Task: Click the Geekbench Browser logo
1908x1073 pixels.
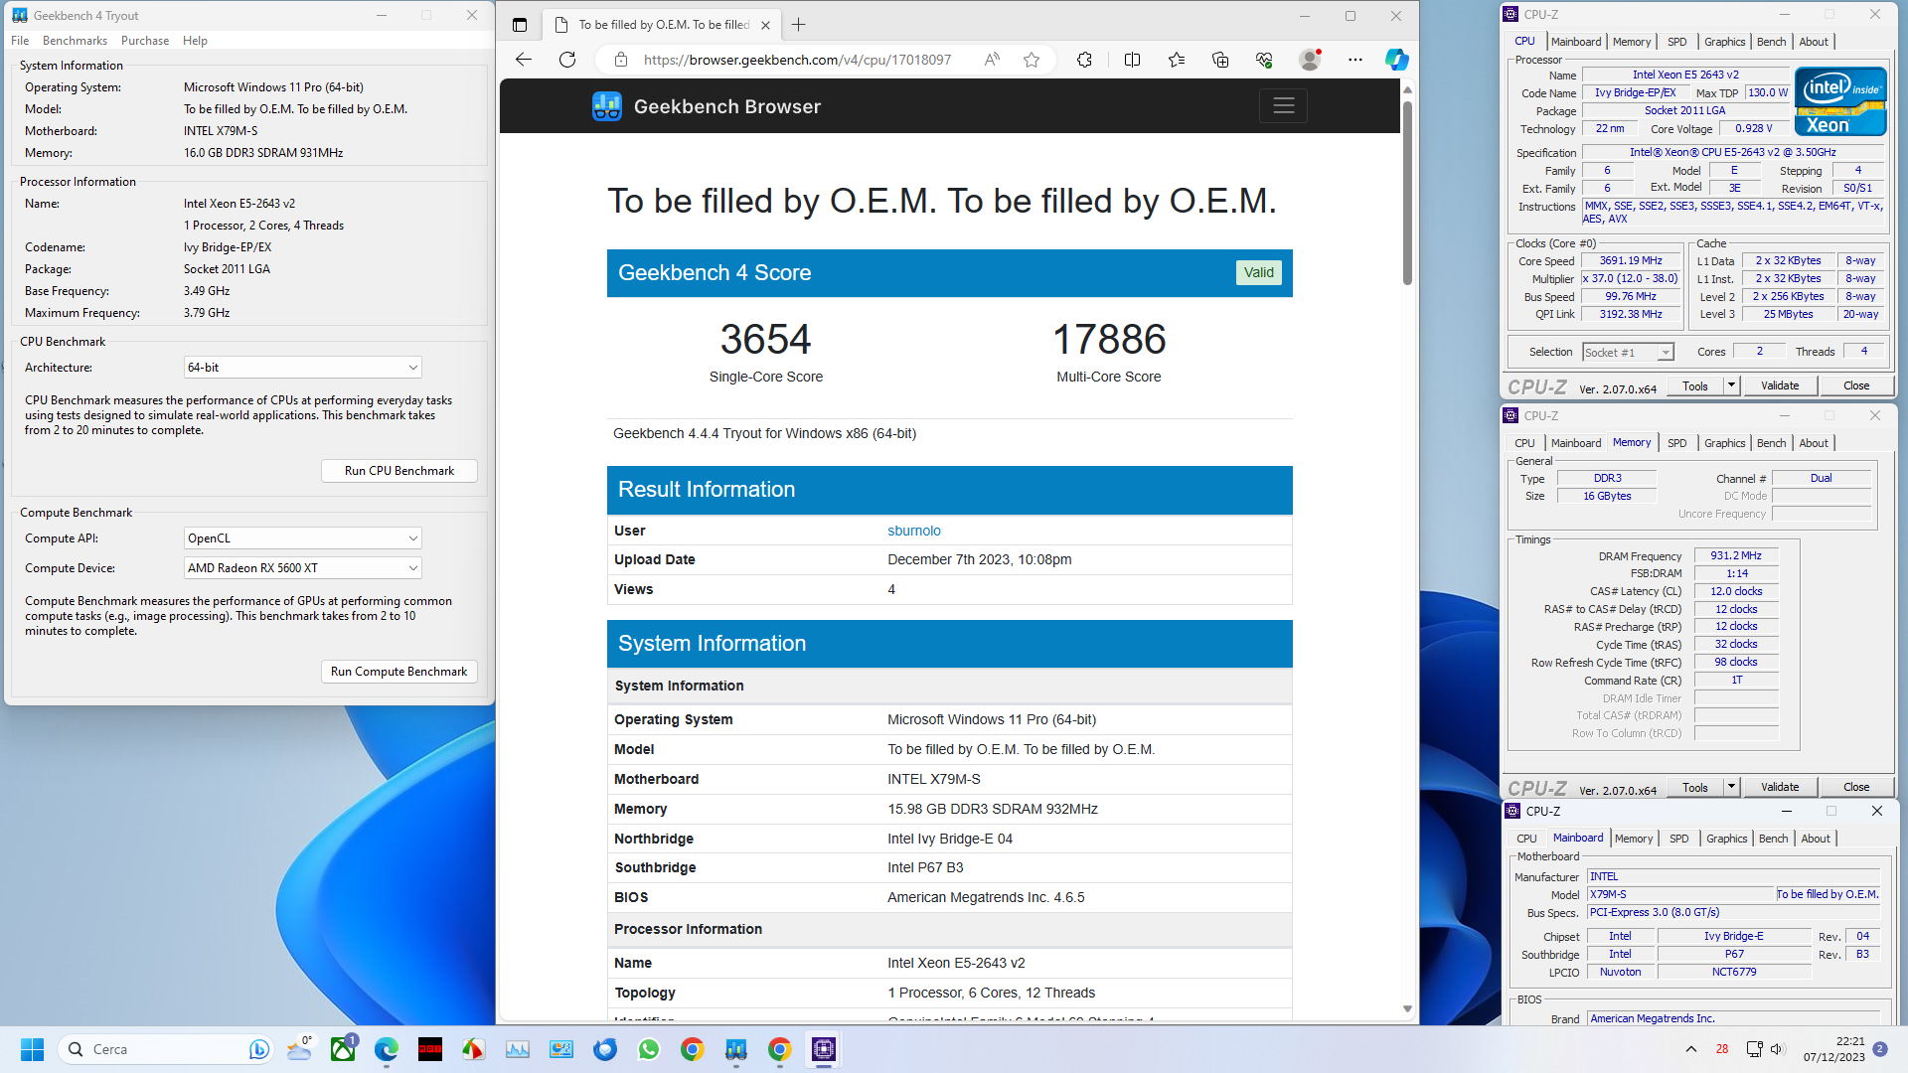Action: (707, 106)
